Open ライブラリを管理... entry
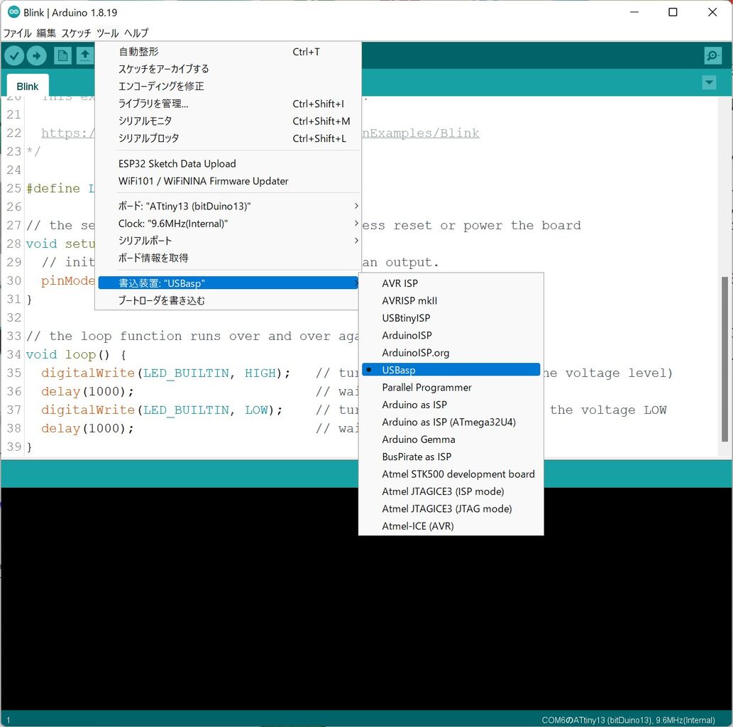Screen dimensions: 733x727 coord(229,104)
